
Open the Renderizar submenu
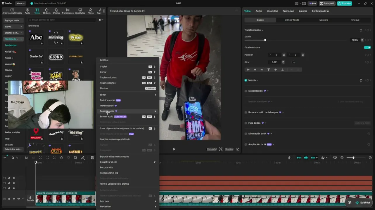(128, 206)
